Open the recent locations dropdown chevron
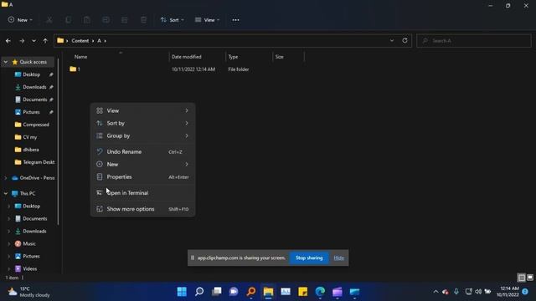 (33, 41)
